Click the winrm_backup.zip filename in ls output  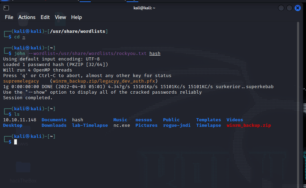click(x=249, y=125)
